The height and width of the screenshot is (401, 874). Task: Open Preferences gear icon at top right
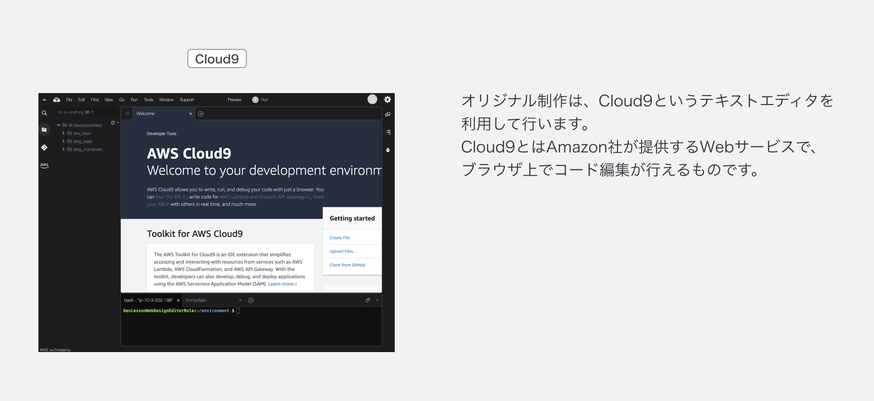click(x=388, y=99)
